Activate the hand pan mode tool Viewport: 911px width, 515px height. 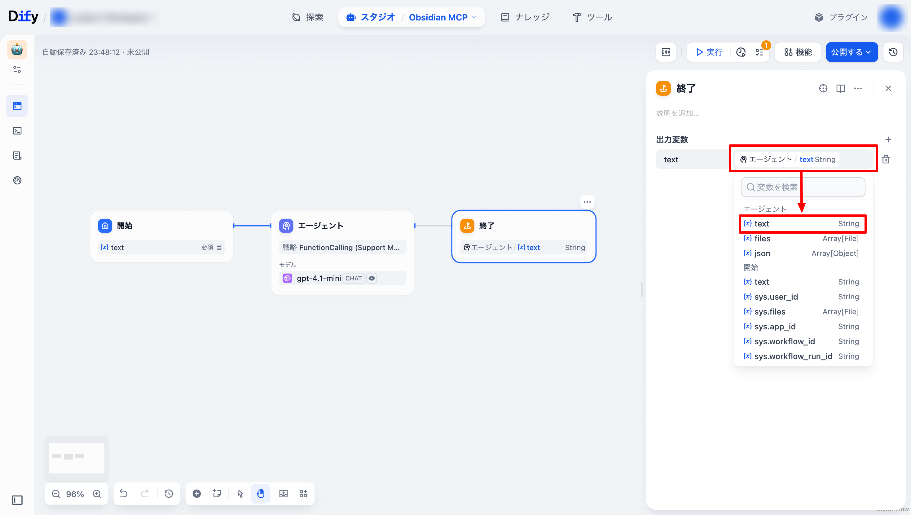point(261,493)
